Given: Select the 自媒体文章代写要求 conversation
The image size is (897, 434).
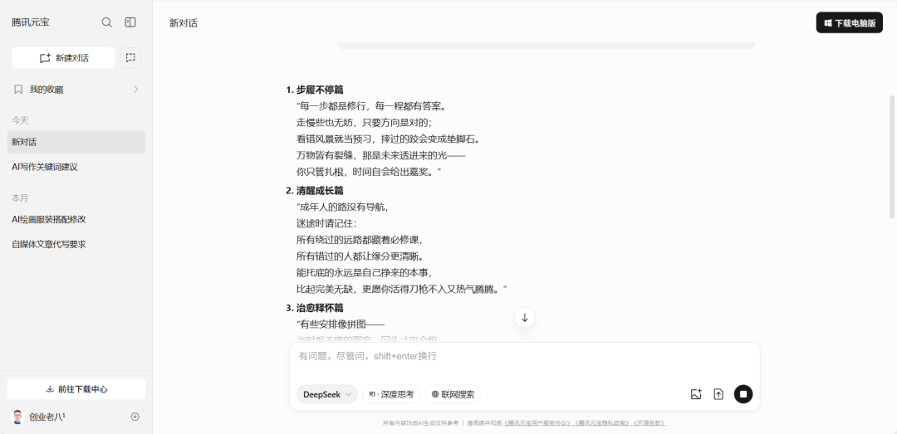Looking at the screenshot, I should [x=49, y=244].
